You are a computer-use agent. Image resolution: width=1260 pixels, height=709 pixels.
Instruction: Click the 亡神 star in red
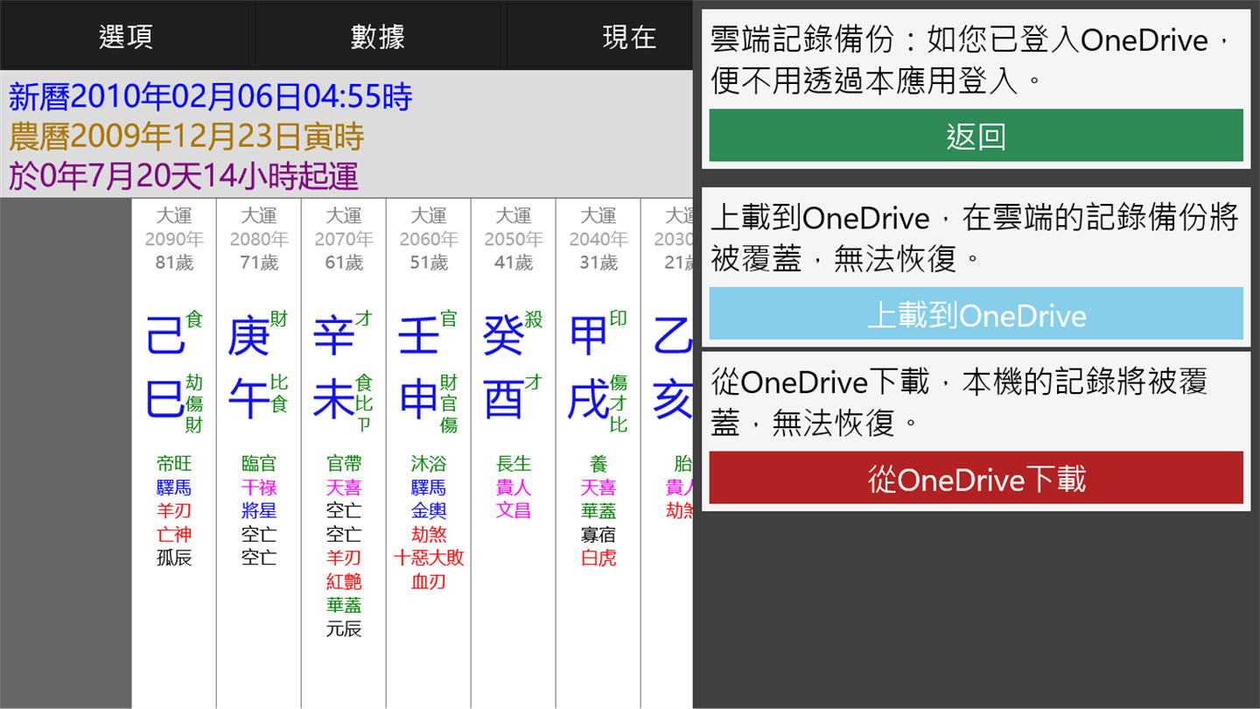click(x=174, y=534)
